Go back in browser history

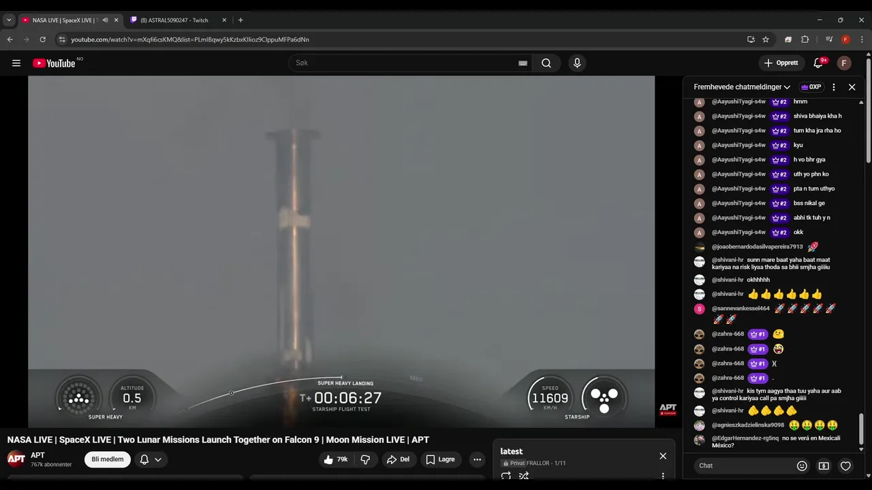click(10, 39)
